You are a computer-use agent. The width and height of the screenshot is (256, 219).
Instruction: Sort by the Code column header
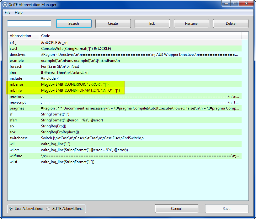click(x=140, y=35)
